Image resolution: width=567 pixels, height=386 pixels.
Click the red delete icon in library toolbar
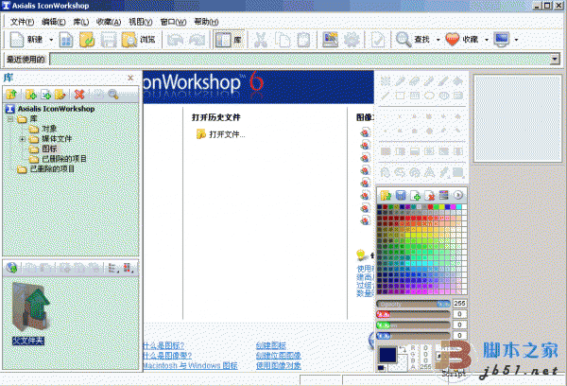[x=79, y=95]
